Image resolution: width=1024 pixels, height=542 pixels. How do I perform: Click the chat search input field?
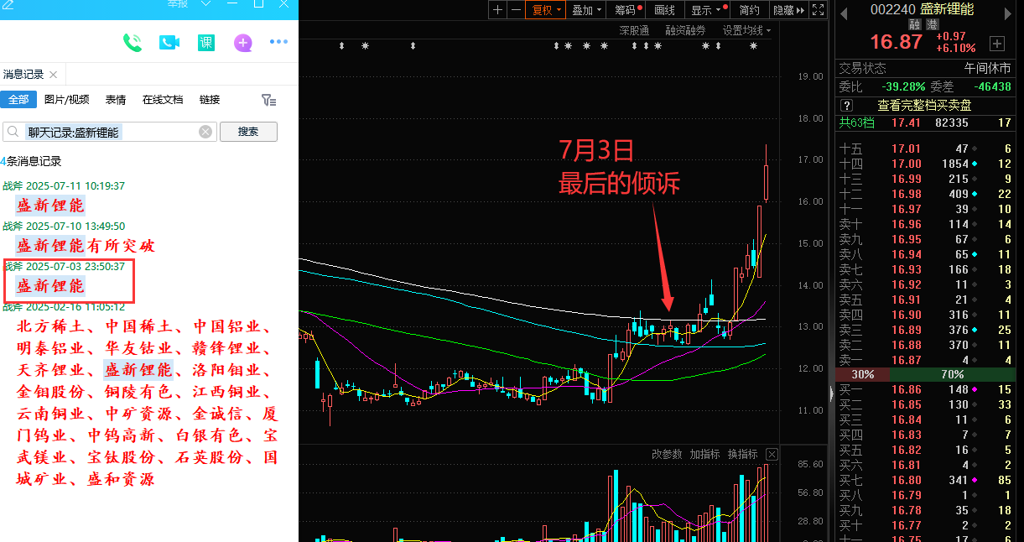click(x=111, y=132)
